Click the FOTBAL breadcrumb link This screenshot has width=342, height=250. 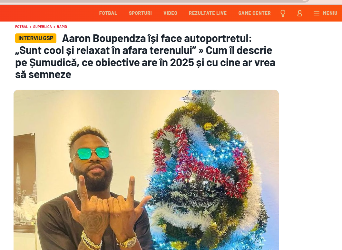pos(22,27)
